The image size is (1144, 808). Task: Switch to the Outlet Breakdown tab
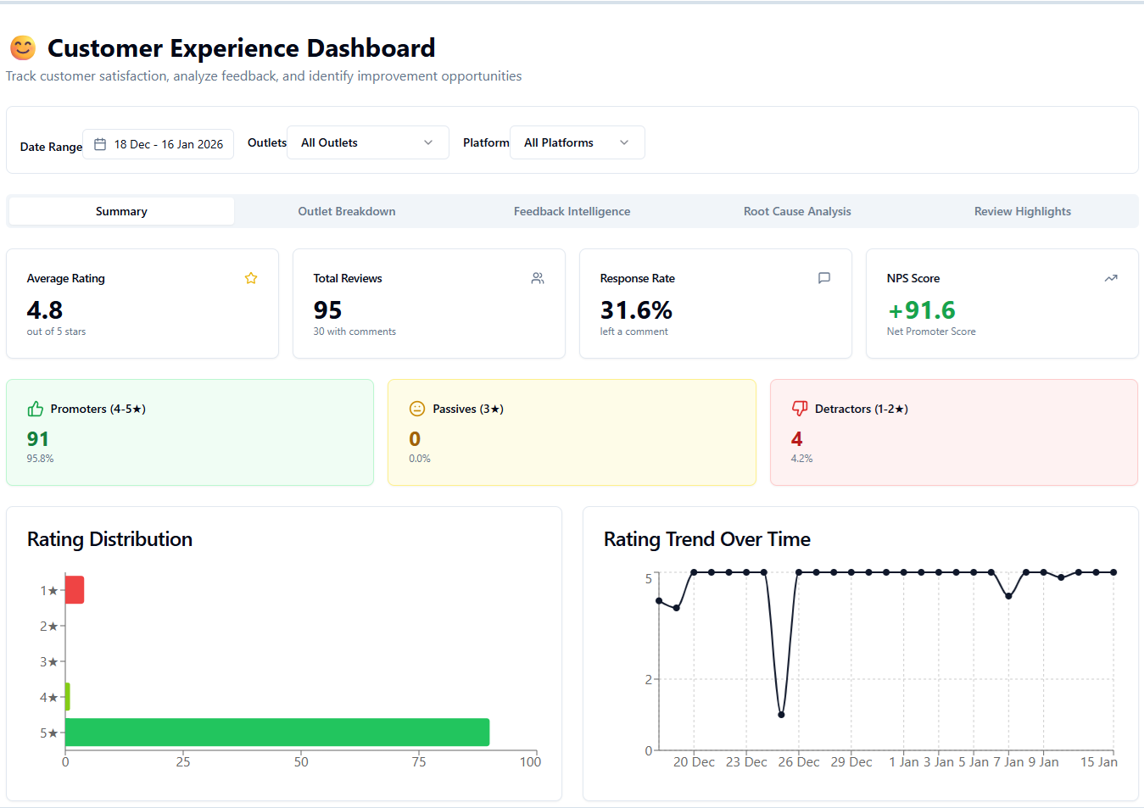347,211
